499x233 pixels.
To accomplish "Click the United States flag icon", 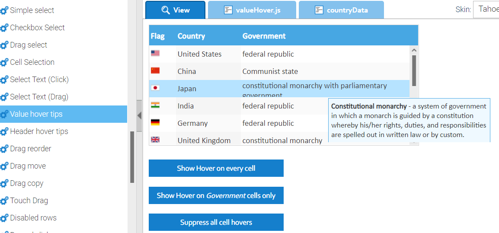I will [155, 54].
